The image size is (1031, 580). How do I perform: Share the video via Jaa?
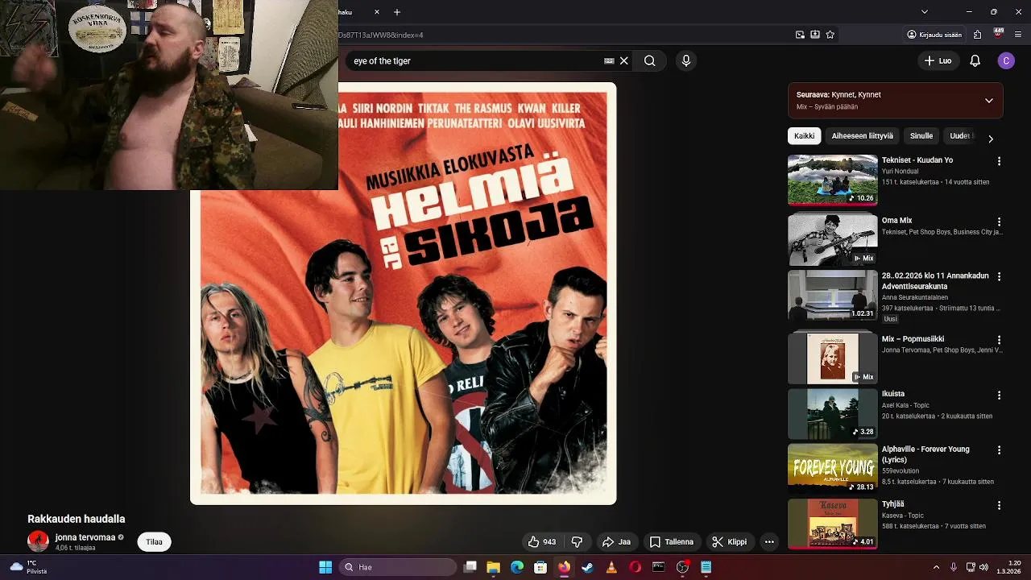[616, 542]
